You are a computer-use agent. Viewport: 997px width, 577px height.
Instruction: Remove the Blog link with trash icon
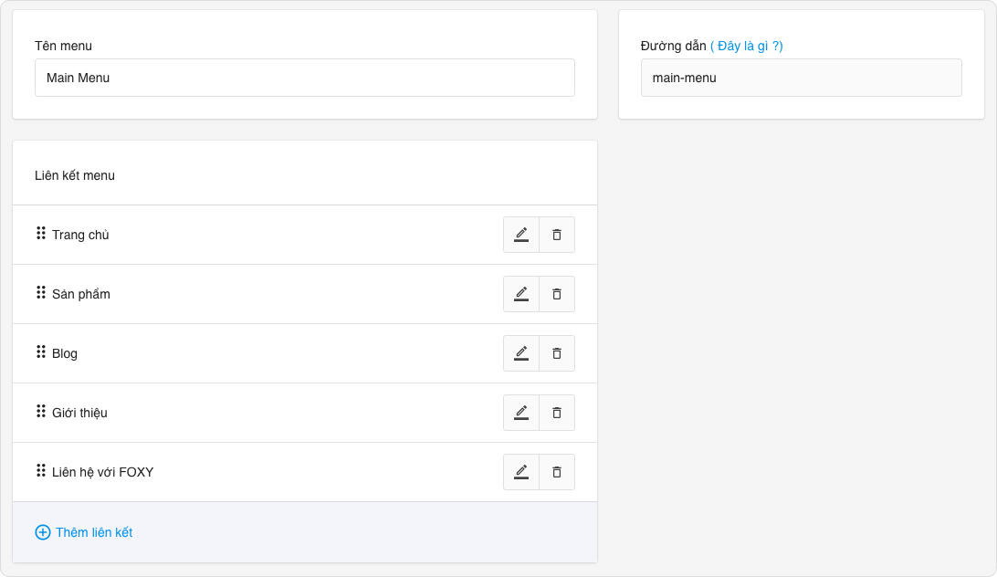click(557, 353)
